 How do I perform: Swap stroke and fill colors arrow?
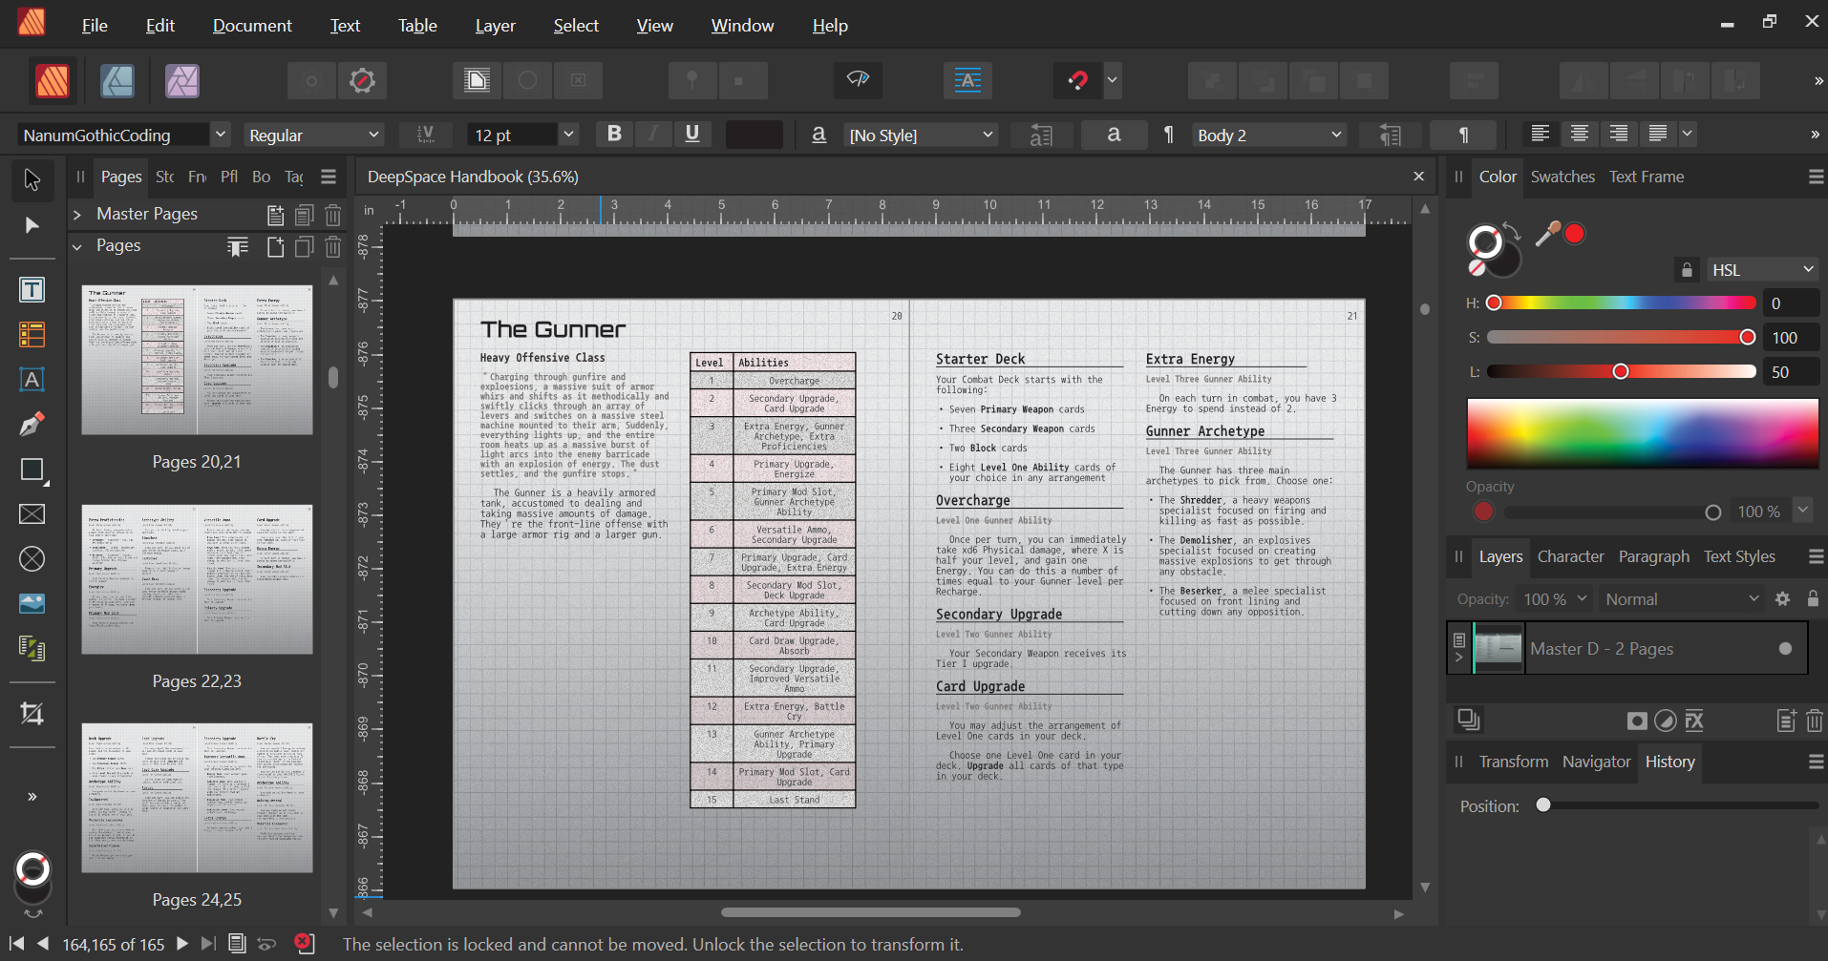click(x=1512, y=230)
